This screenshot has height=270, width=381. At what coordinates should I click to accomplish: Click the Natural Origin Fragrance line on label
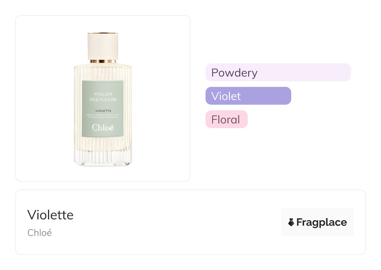103,117
